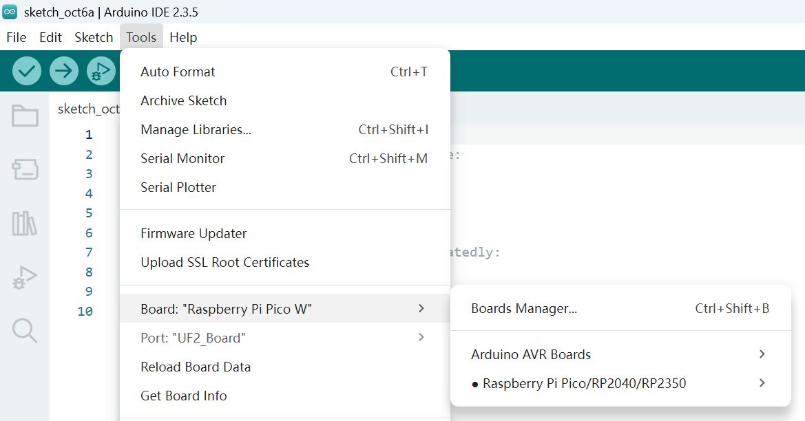Open the Help menu
The width and height of the screenshot is (805, 421).
[x=183, y=37]
